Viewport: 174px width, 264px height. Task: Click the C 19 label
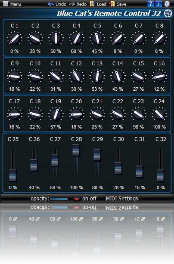[x=56, y=101]
